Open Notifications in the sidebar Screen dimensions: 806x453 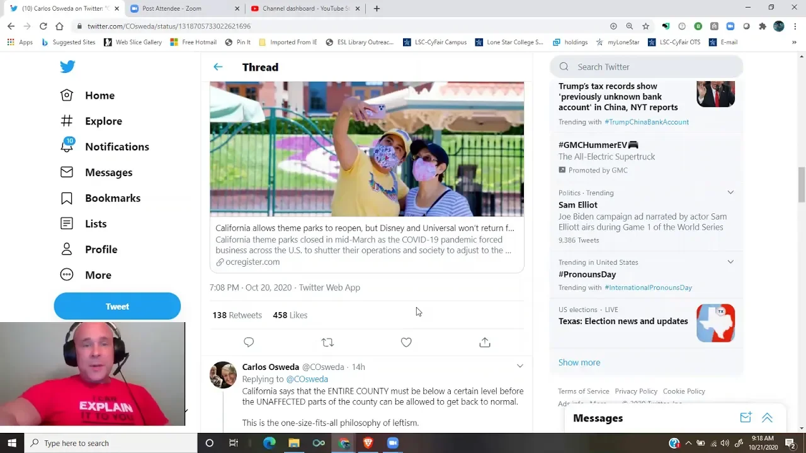[x=116, y=147]
